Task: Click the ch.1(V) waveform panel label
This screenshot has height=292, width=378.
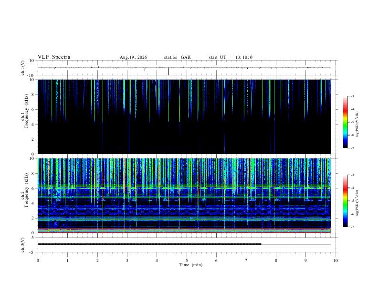Action: (x=23, y=68)
